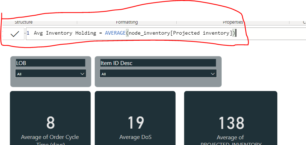306x145 pixels.
Task: Select the Average of Order Cycle Time card
Action: point(50,118)
